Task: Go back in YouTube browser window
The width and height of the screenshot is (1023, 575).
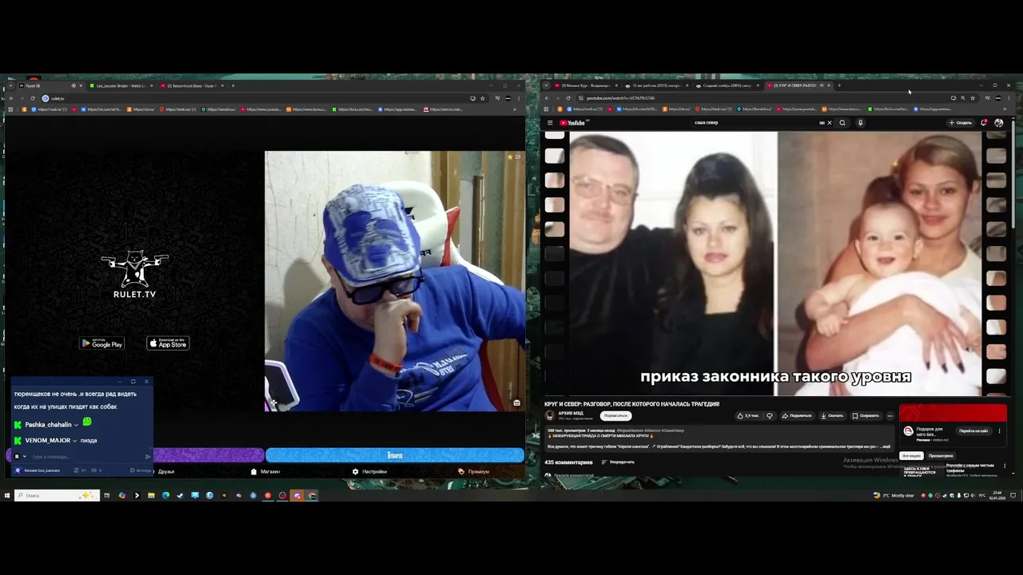Action: (x=547, y=98)
